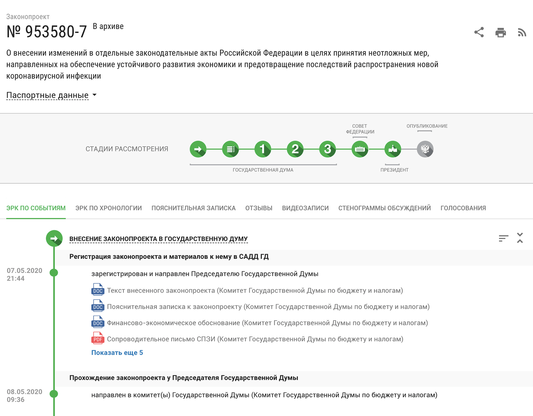Click the bill number № 953580-7
Screen dimensions: 533x416
click(x=47, y=32)
